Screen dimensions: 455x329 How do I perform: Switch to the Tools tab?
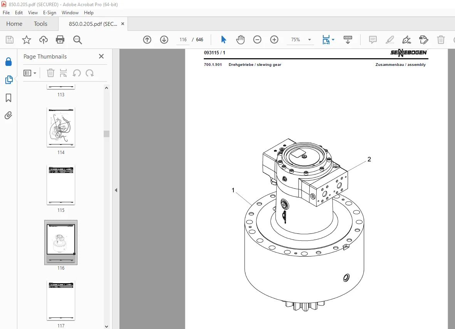[40, 24]
